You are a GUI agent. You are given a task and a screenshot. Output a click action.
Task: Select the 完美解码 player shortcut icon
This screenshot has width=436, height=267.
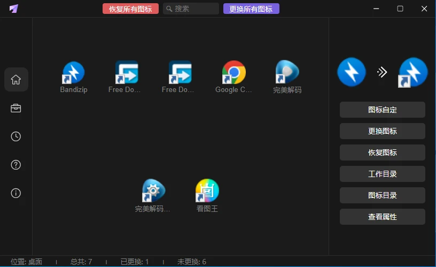[287, 72]
